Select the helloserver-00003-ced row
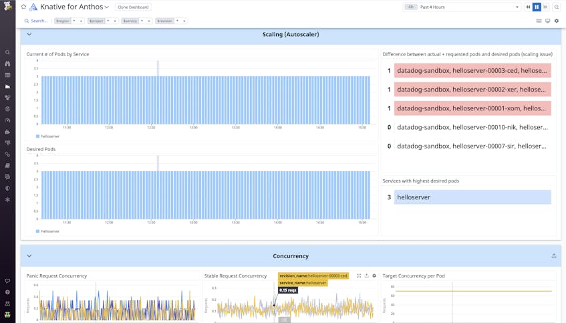 point(472,70)
